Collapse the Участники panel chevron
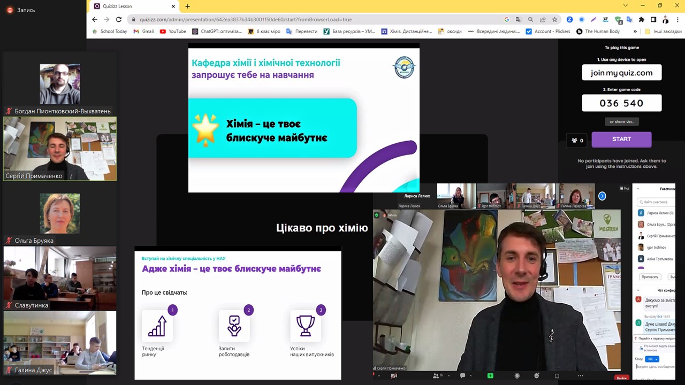Viewport: 685px width, 385px height. (x=638, y=189)
